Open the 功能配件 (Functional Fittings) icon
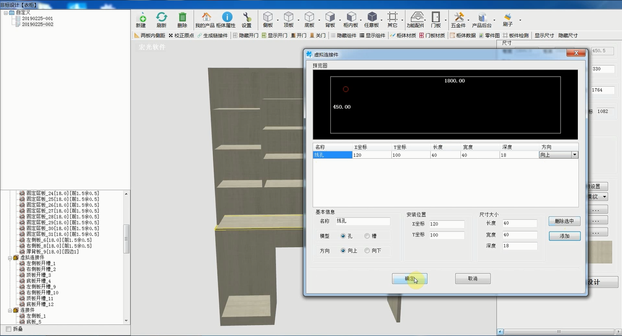 point(415,20)
